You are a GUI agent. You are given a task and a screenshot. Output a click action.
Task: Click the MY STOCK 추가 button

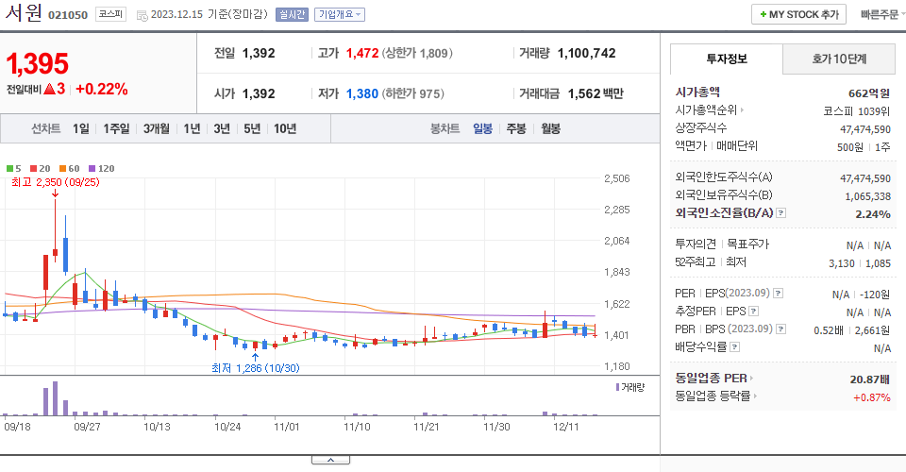798,14
